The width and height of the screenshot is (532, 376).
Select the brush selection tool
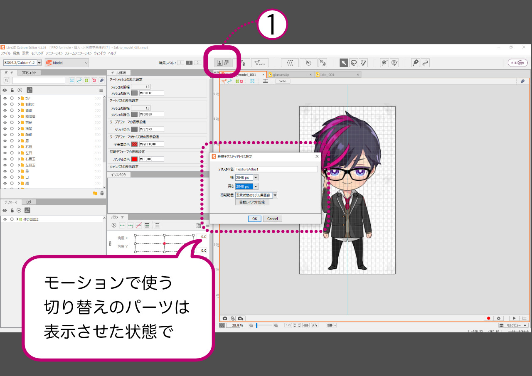tap(363, 63)
